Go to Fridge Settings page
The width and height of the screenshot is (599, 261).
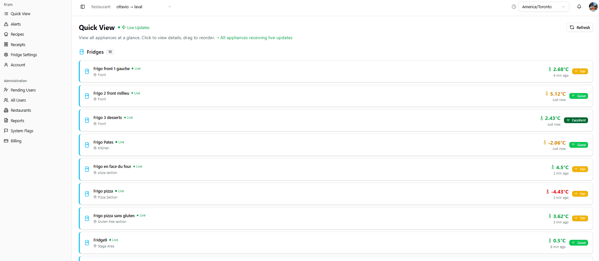pos(24,55)
